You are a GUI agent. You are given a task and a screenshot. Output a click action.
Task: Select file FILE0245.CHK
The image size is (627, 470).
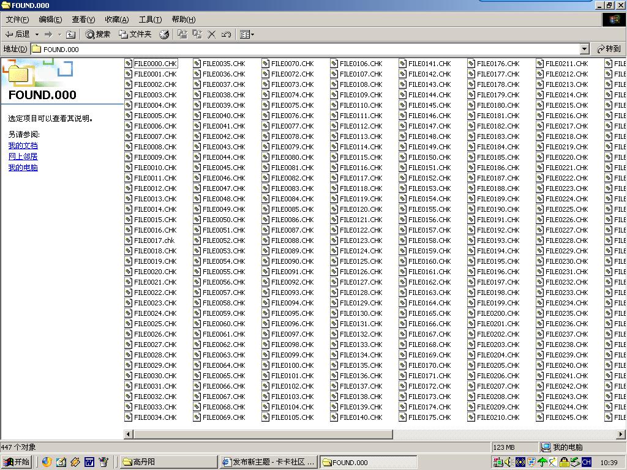(566, 417)
